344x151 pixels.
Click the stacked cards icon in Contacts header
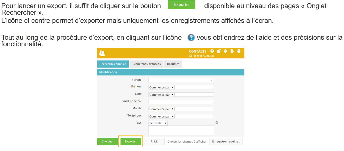[x=219, y=51]
